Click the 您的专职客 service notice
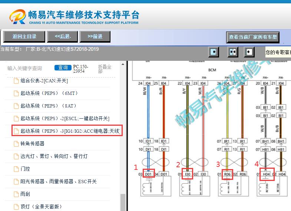 pyautogui.click(x=278, y=52)
